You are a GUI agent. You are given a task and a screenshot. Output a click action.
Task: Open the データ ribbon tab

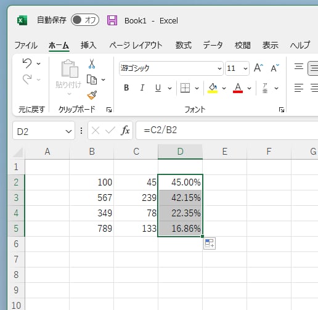pyautogui.click(x=213, y=45)
